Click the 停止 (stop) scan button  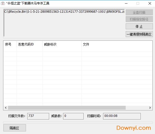139,26
